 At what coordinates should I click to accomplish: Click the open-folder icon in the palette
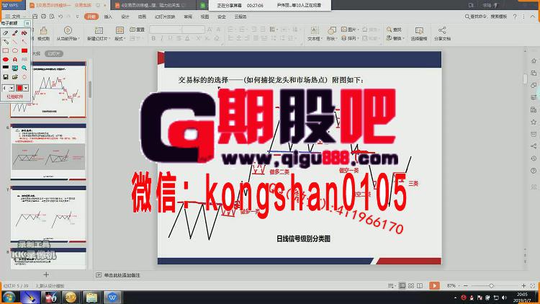pyautogui.click(x=15, y=76)
